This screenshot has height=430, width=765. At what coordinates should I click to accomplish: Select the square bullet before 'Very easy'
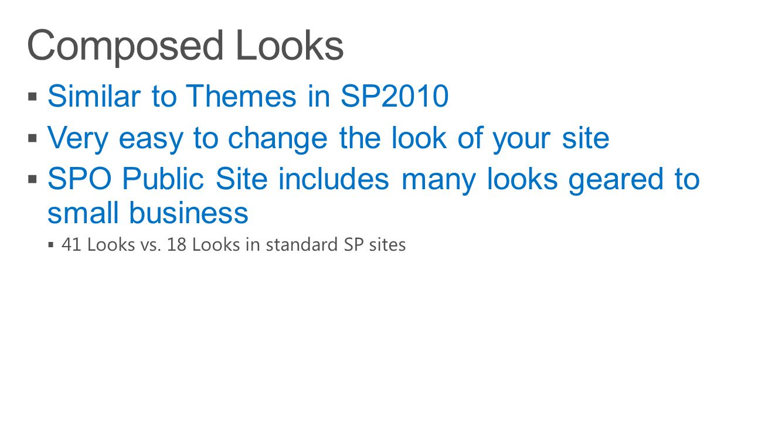32,138
